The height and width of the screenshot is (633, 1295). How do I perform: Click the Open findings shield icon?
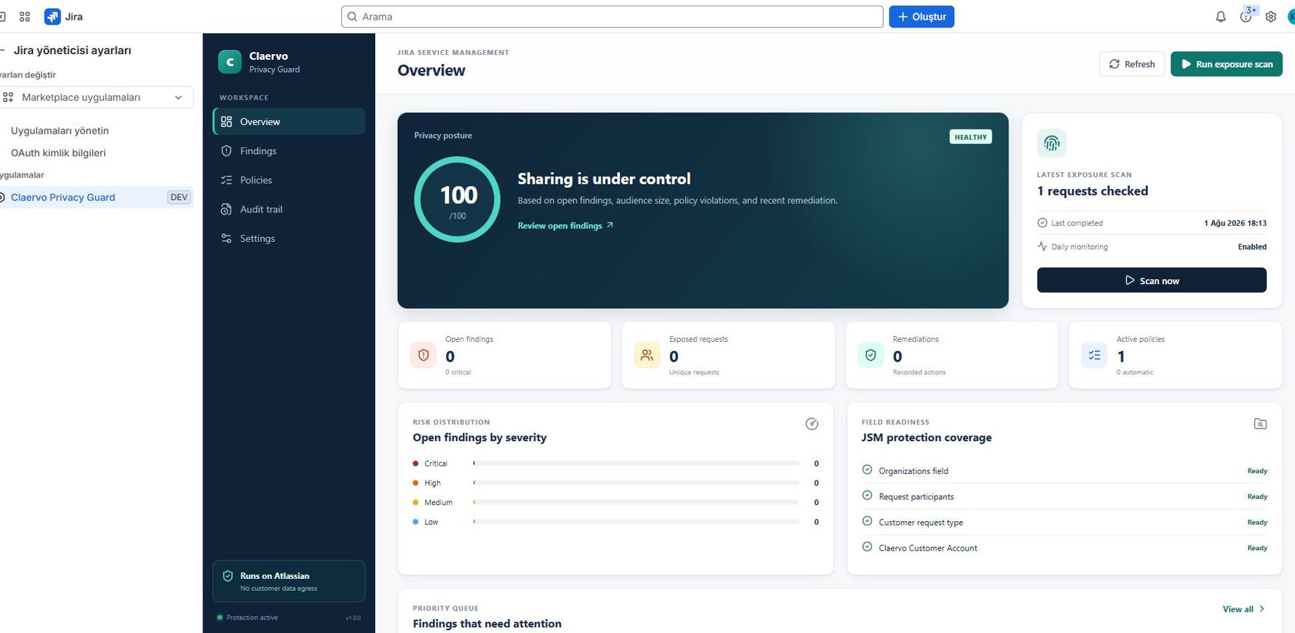pyautogui.click(x=424, y=355)
